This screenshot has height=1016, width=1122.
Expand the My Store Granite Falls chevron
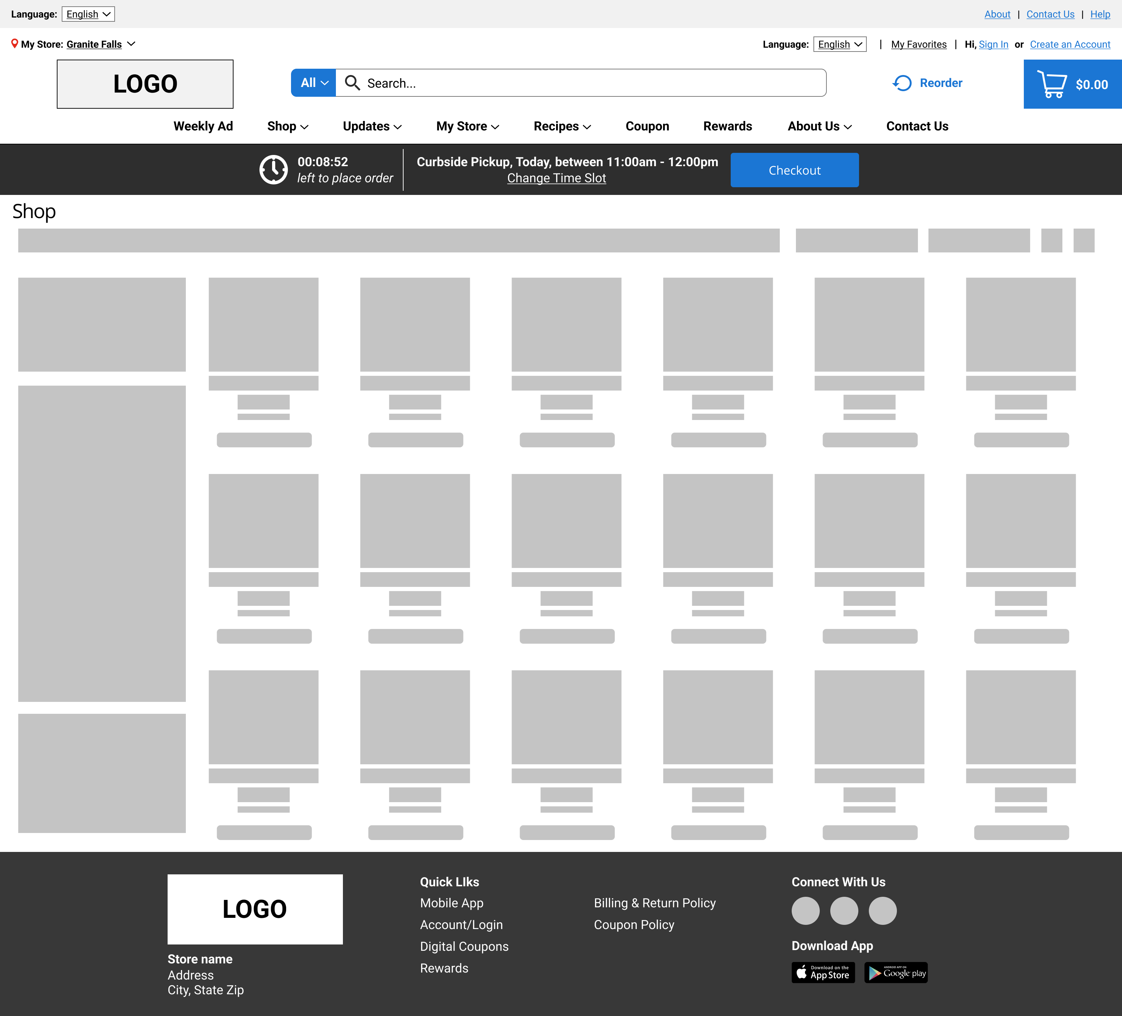pyautogui.click(x=131, y=44)
